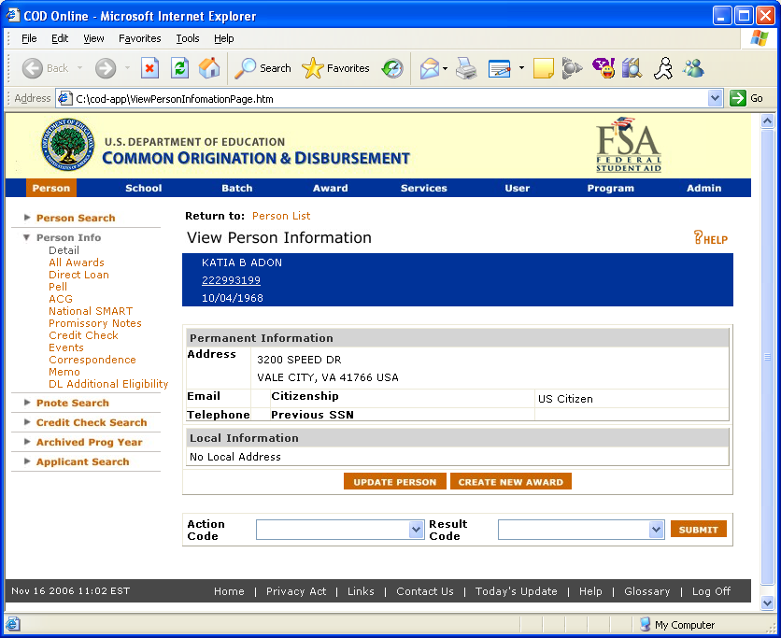Switch to the Award tab

pyautogui.click(x=330, y=188)
